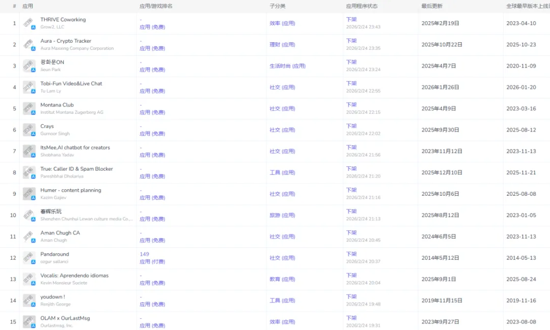Open the Aman Chugh CA app icon
550x330 pixels.
click(x=29, y=237)
